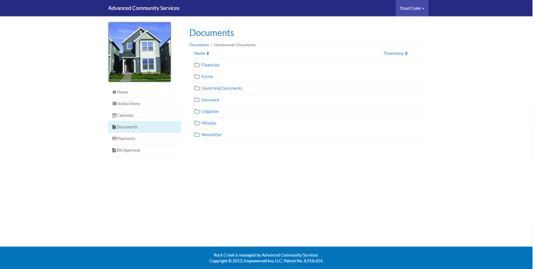Screen dimensions: 533x269
Task: Click the Forms folder icon
Action: click(197, 77)
